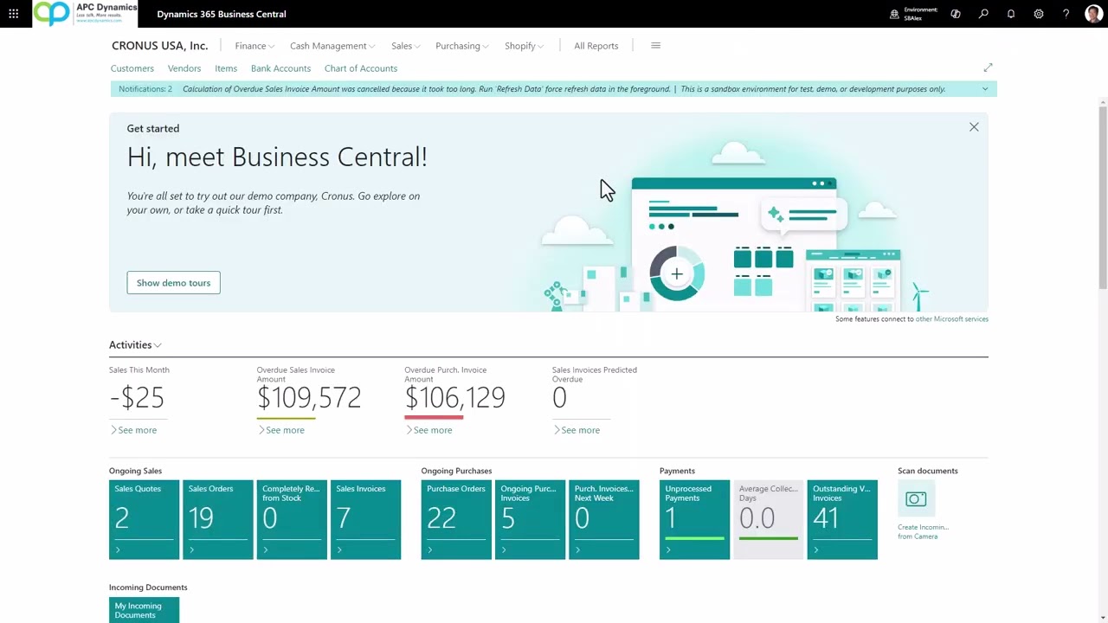
Task: Open the Shopify menu dropdown
Action: 524,46
